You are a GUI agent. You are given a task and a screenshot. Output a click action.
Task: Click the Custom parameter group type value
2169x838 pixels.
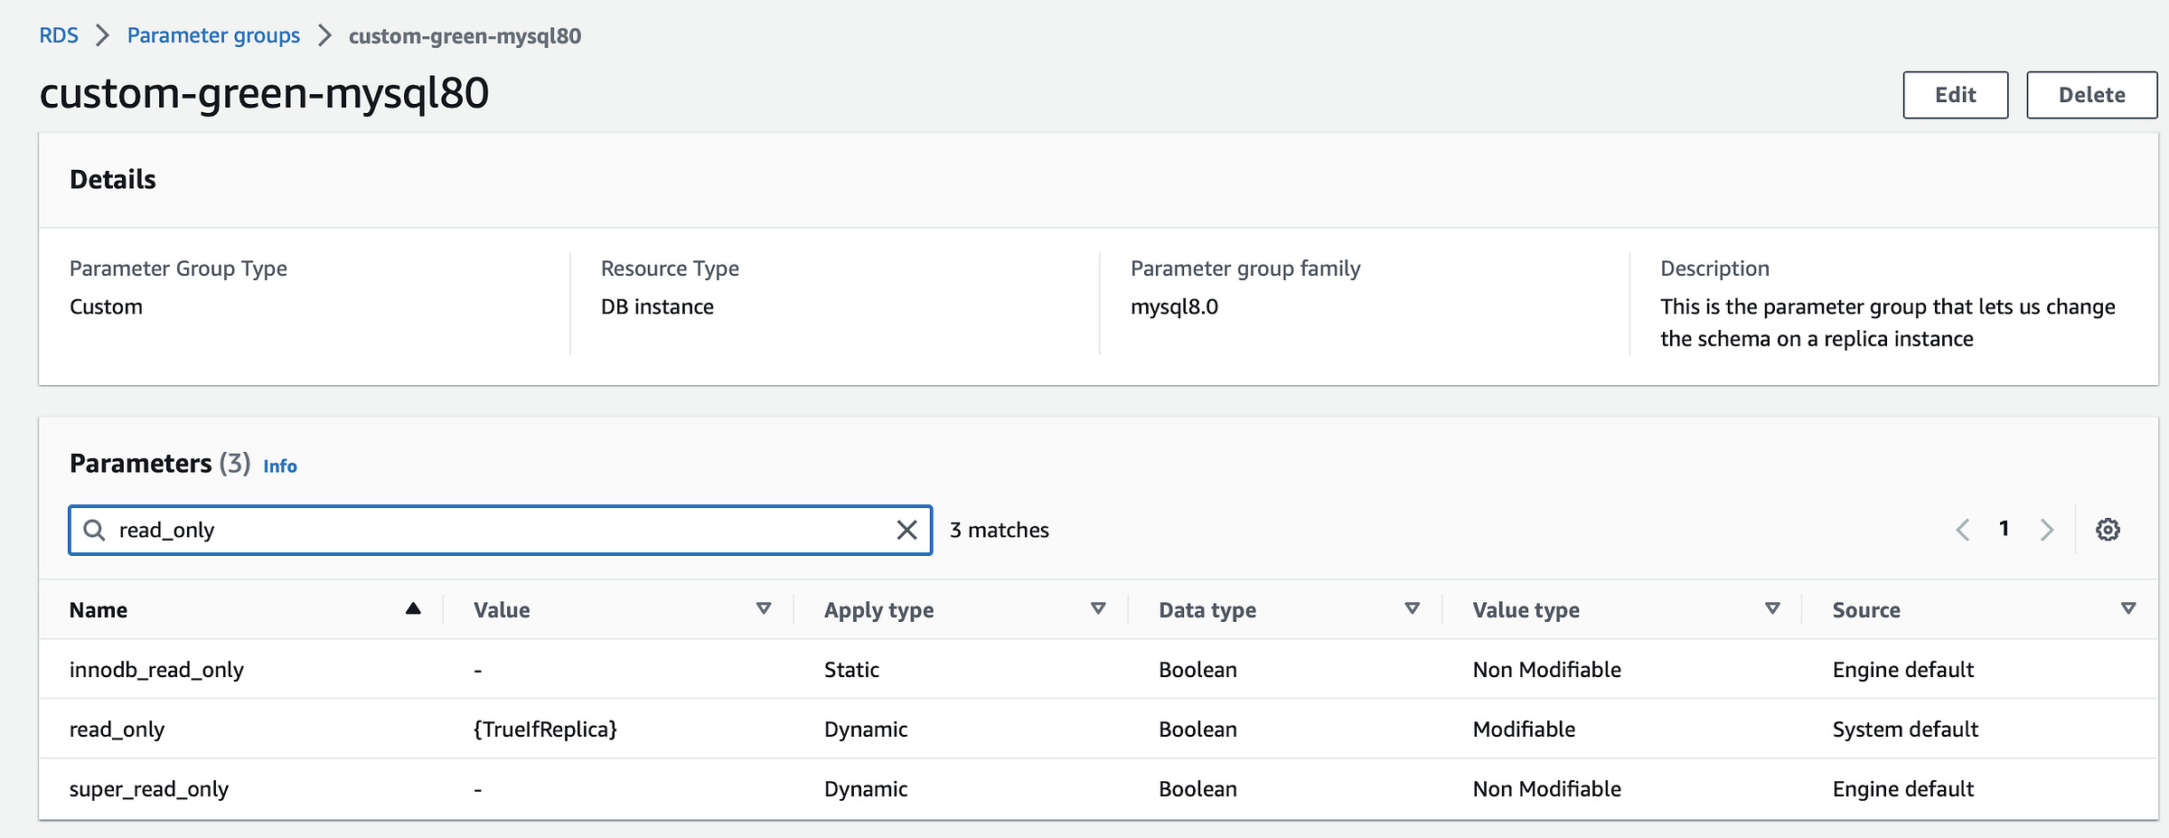pyautogui.click(x=106, y=306)
